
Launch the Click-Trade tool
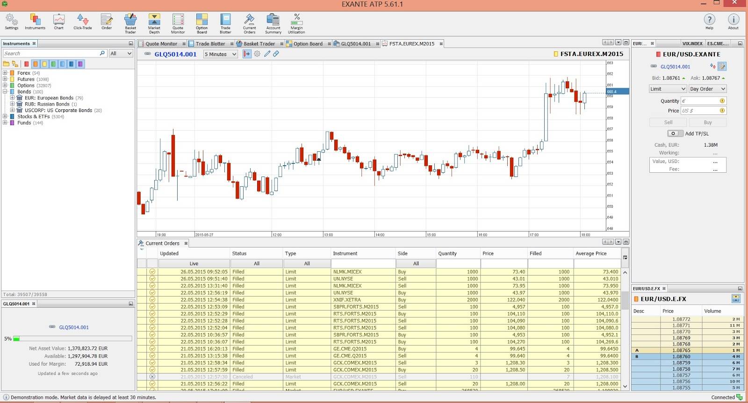click(83, 21)
